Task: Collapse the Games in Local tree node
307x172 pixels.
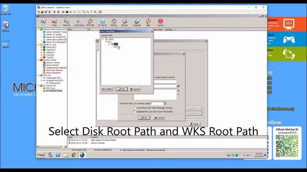Action: pyautogui.click(x=38, y=44)
